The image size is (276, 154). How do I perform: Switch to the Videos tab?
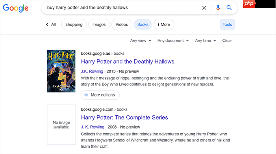(x=122, y=24)
